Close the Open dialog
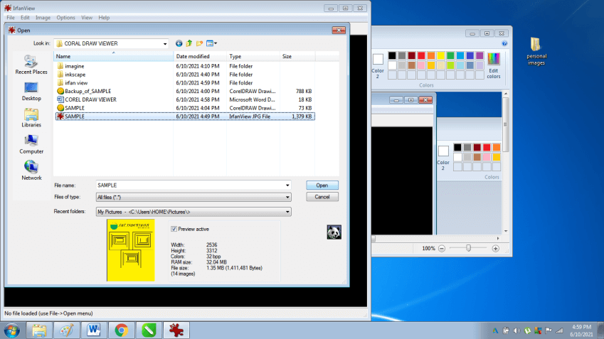604x339 pixels. pyautogui.click(x=339, y=30)
